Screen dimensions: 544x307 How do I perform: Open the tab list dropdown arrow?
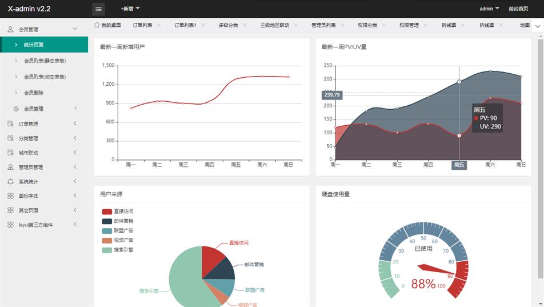537,26
